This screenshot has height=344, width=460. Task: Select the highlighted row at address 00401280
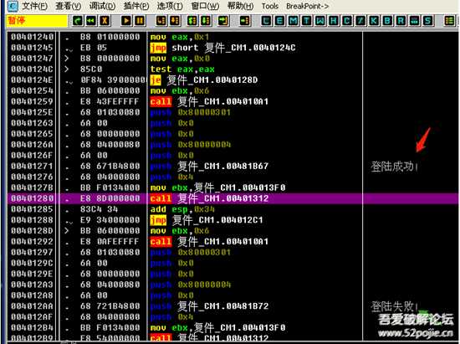pos(233,198)
